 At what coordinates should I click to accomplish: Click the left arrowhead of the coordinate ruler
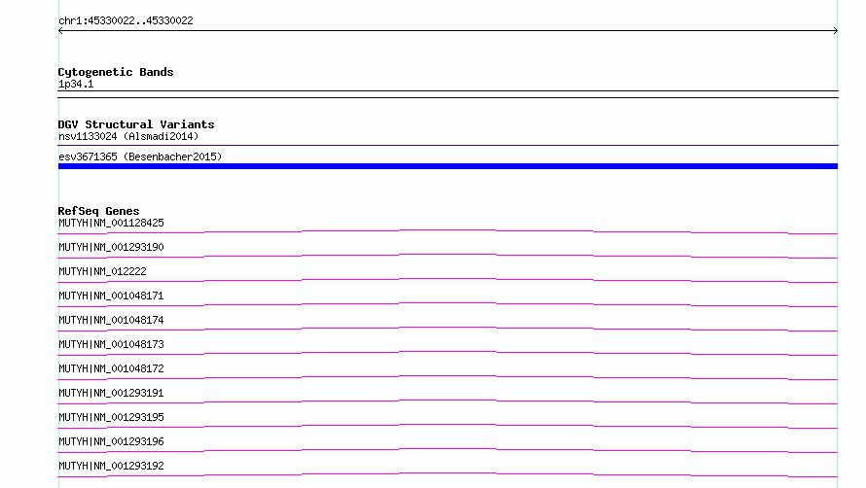[x=60, y=31]
